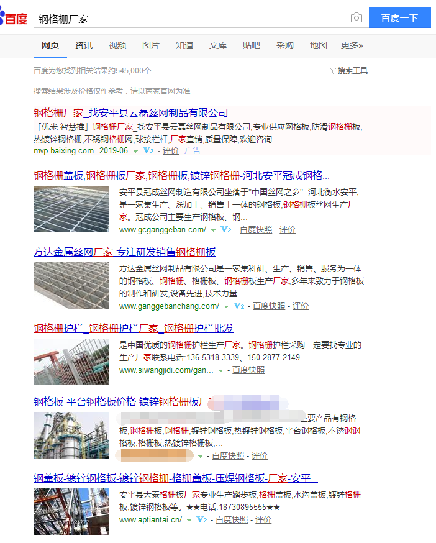
Task: Click 评价 for www.ganggebanchang.com result
Action: (x=301, y=306)
